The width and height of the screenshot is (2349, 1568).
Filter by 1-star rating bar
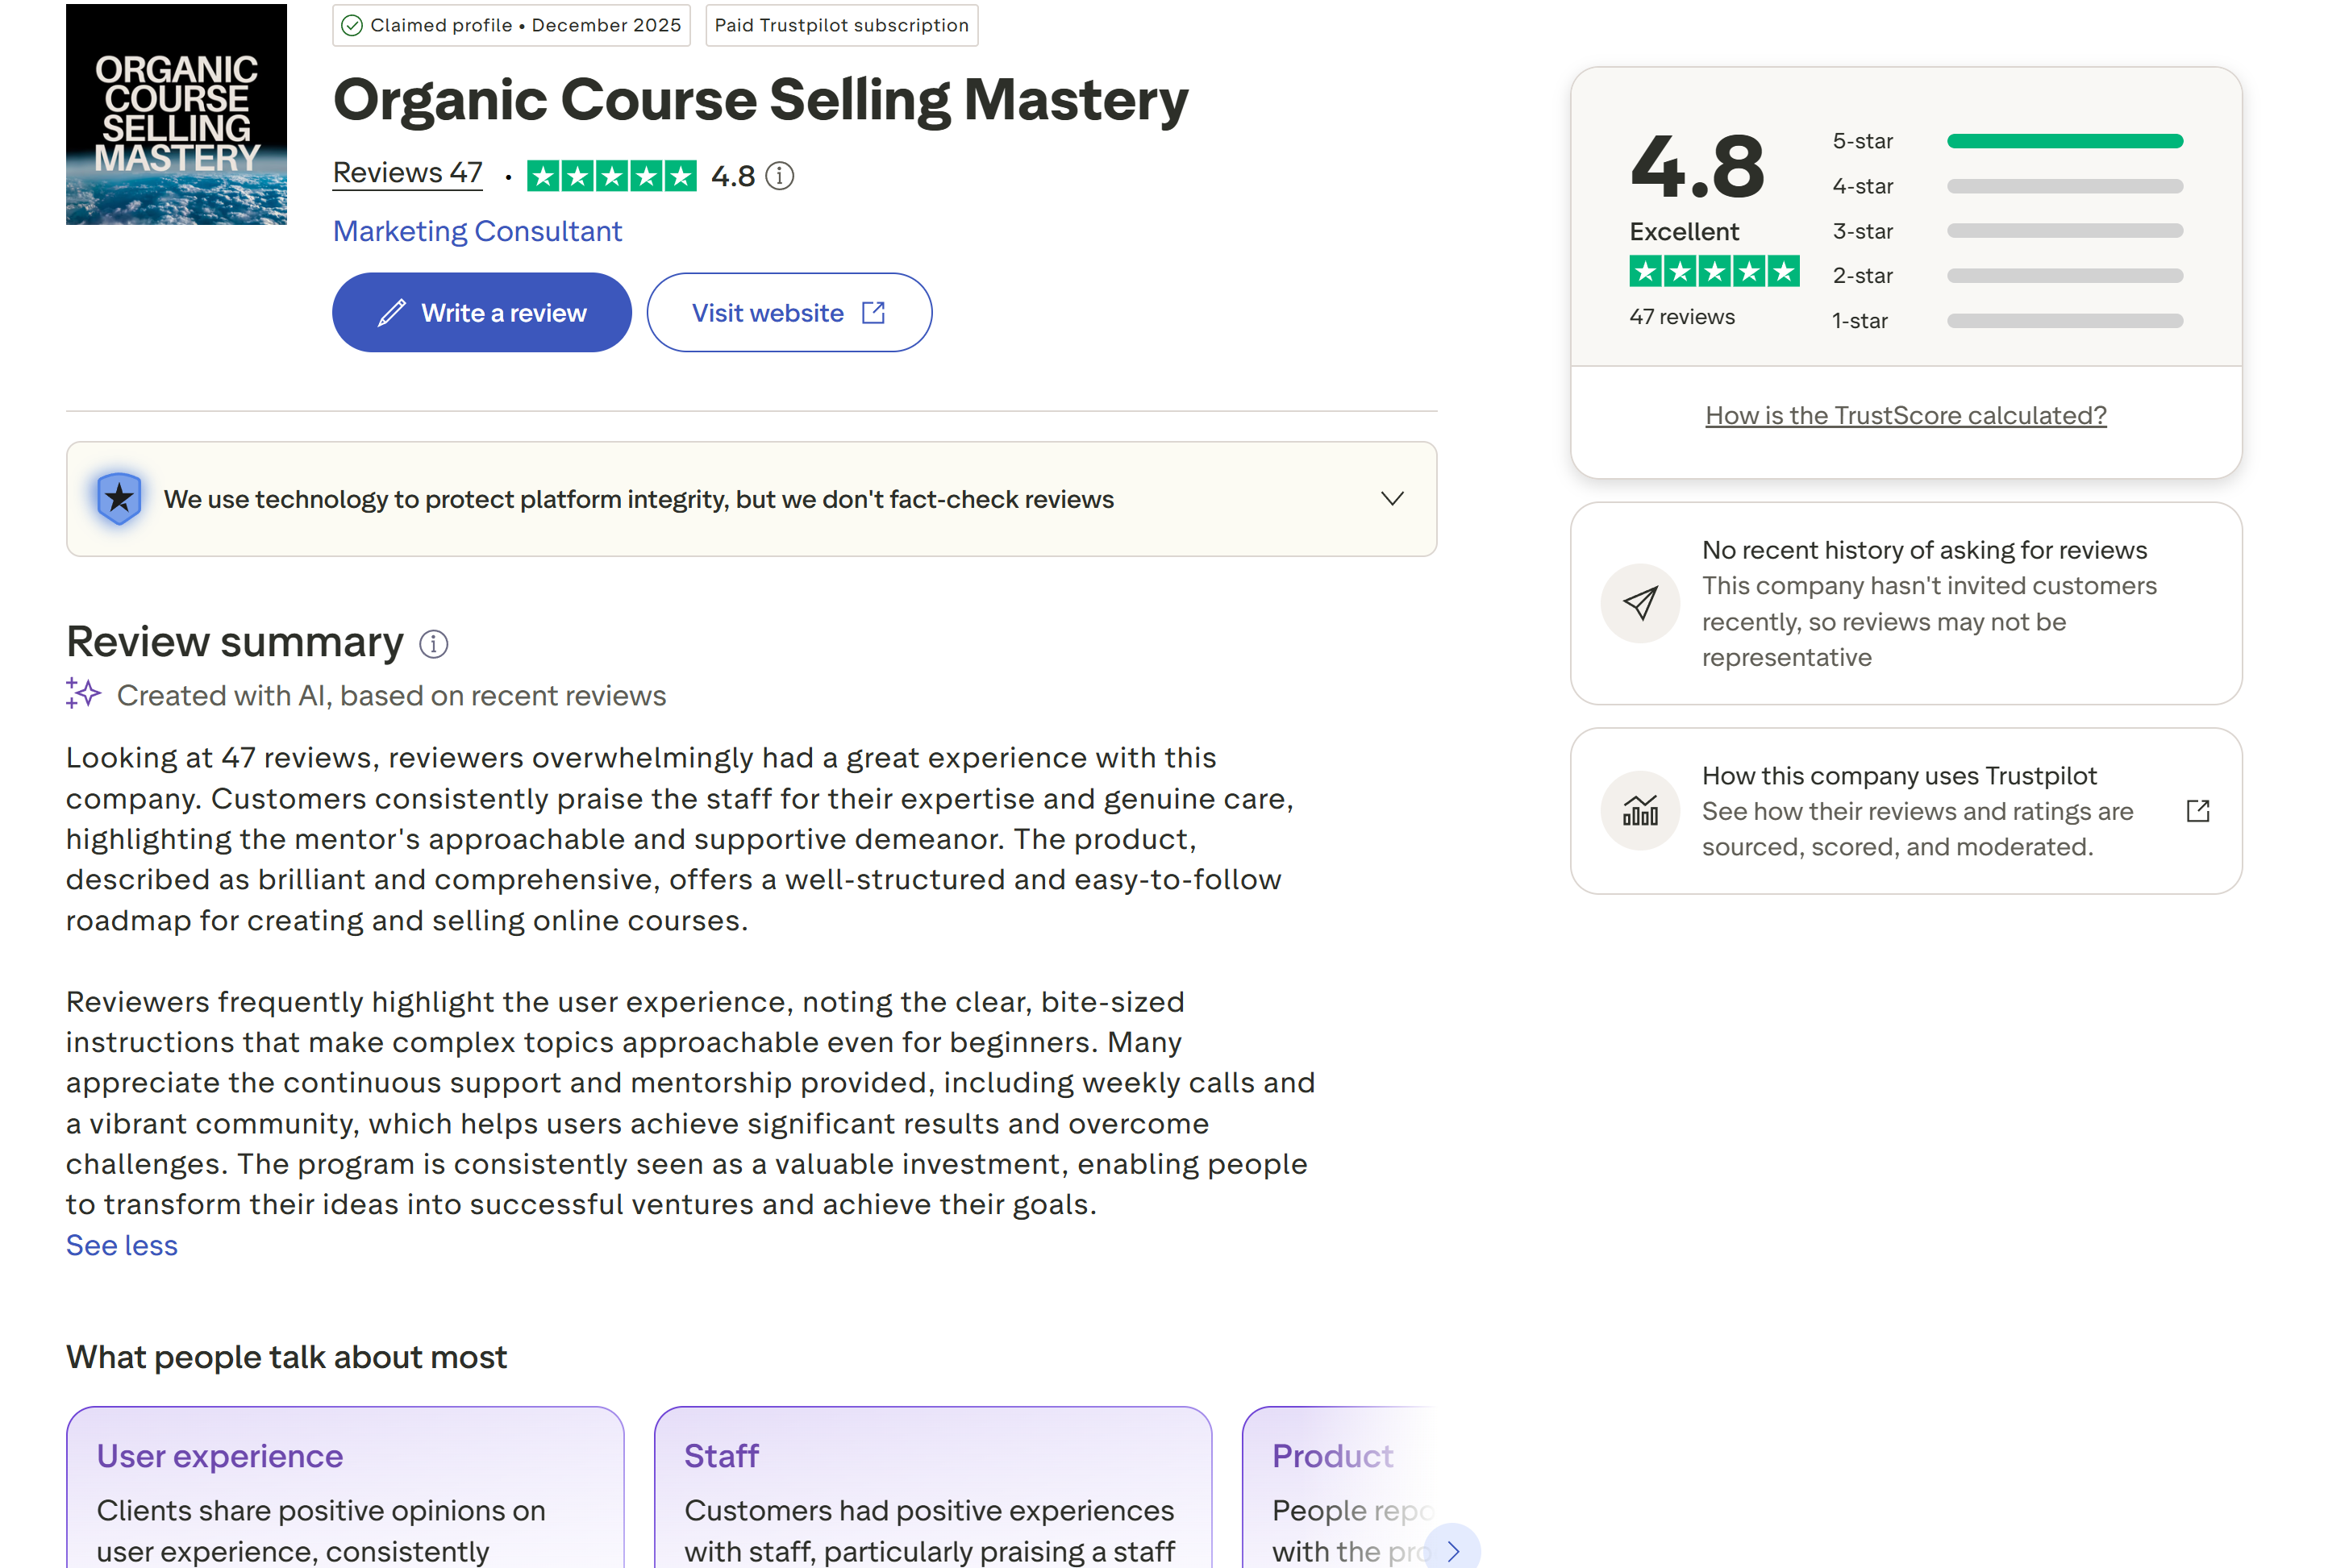[x=2064, y=320]
